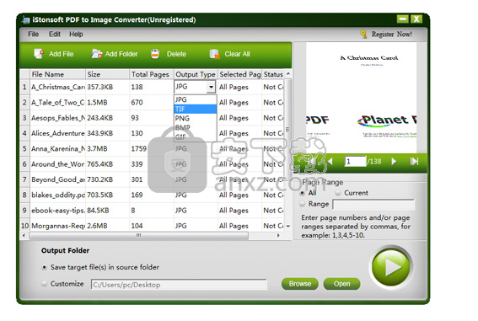Choose GIF in the dropdown list
Viewport: 478px width, 321px height.
(x=195, y=137)
